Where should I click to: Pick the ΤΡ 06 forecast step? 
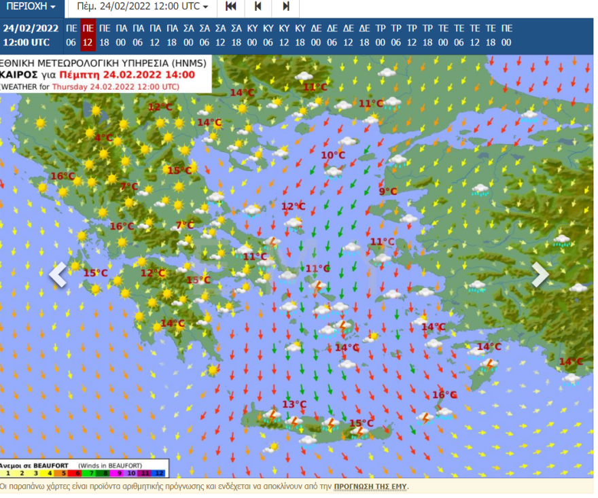pyautogui.click(x=395, y=35)
